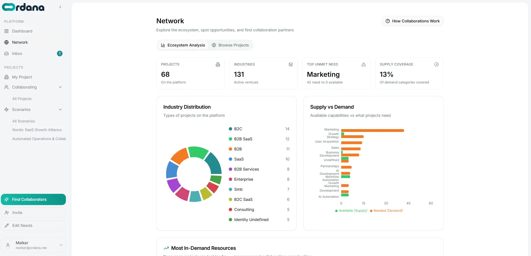Screen dimensions: 531x256
Task: Open the Nordic SaaS Growth Alliance scenario
Action: tap(37, 130)
